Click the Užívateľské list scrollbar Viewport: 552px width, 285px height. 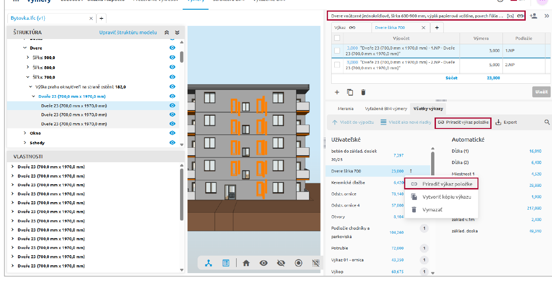coord(432,164)
